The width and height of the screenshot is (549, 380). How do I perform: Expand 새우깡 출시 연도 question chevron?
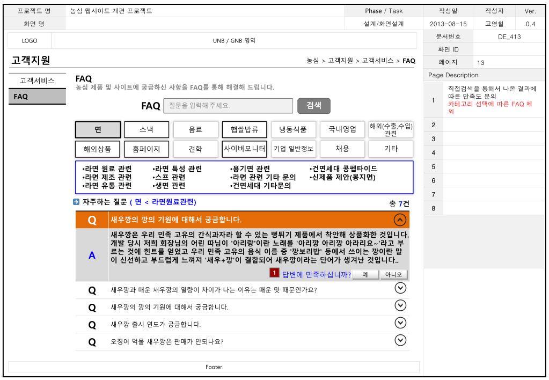coord(400,323)
